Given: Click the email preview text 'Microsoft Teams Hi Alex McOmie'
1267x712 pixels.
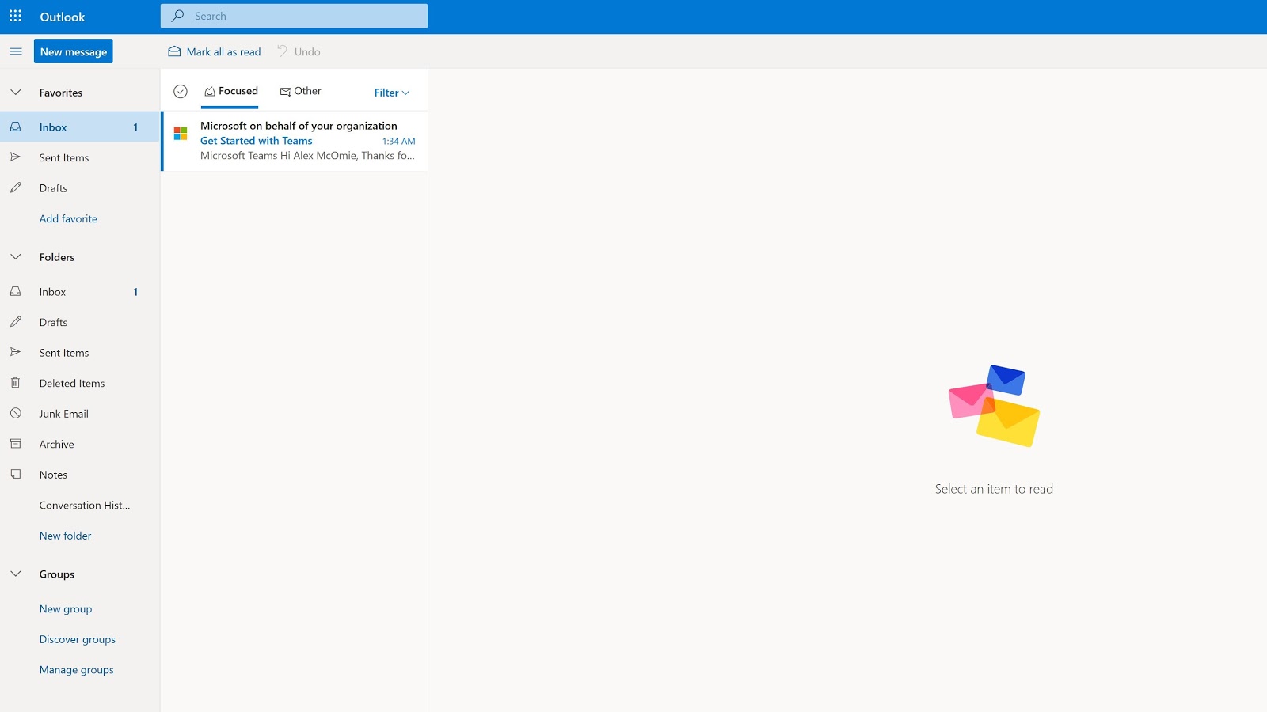Looking at the screenshot, I should (307, 156).
